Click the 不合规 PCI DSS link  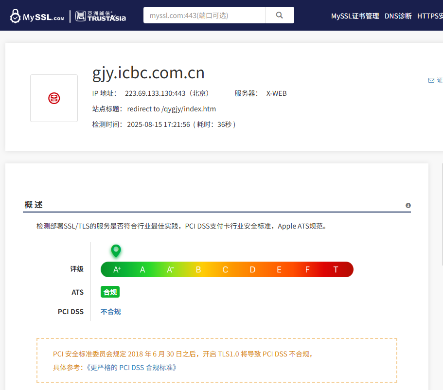pos(111,312)
